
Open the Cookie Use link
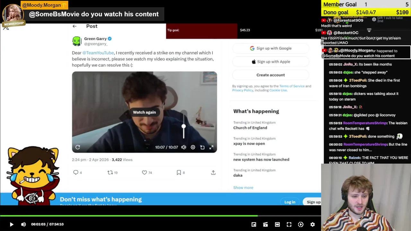[x=278, y=90]
